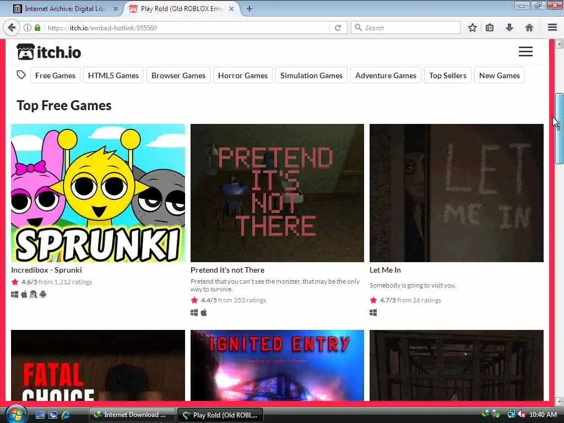Click 'Somebody is going to visit you.' text
Image resolution: width=564 pixels, height=423 pixels.
[413, 285]
